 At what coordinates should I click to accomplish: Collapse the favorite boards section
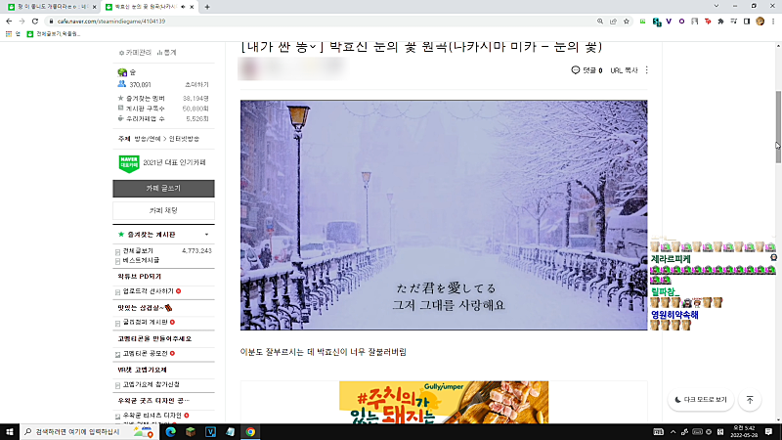206,235
